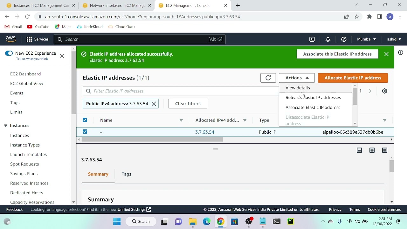Expand details pane to full view
Image resolution: width=407 pixels, height=229 pixels.
click(385, 150)
